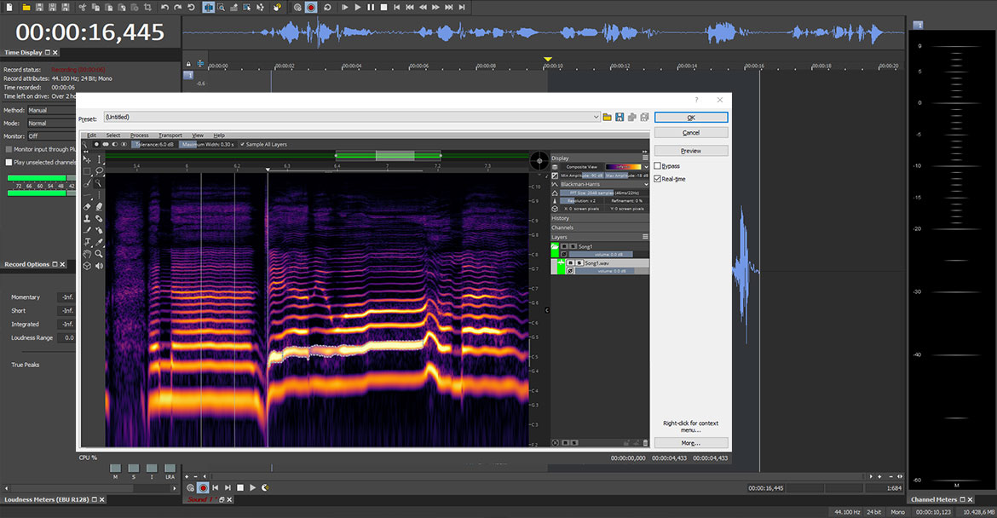The image size is (997, 518).
Task: Open the Display panel menu
Action: coord(645,158)
